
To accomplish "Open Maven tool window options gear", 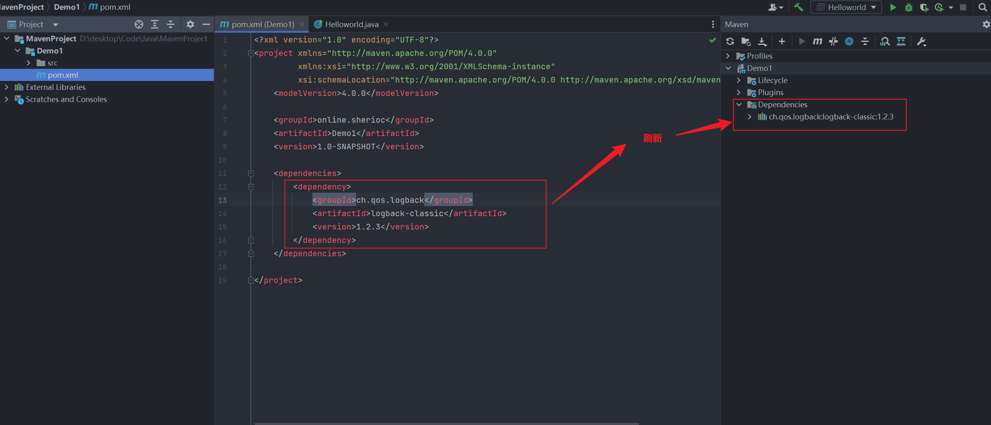I will (986, 24).
